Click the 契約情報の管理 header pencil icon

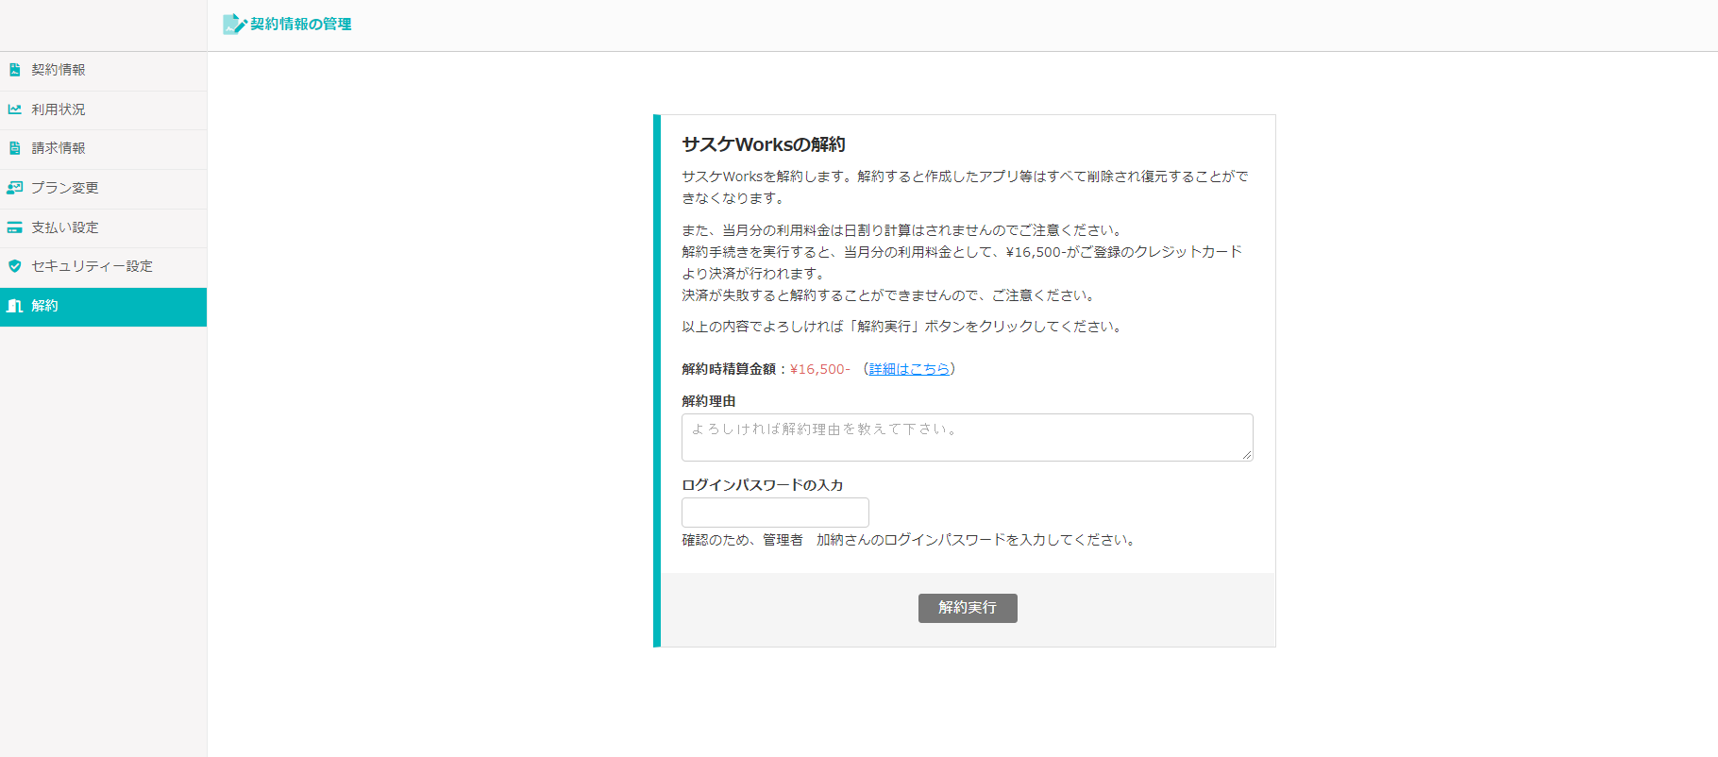tap(235, 25)
